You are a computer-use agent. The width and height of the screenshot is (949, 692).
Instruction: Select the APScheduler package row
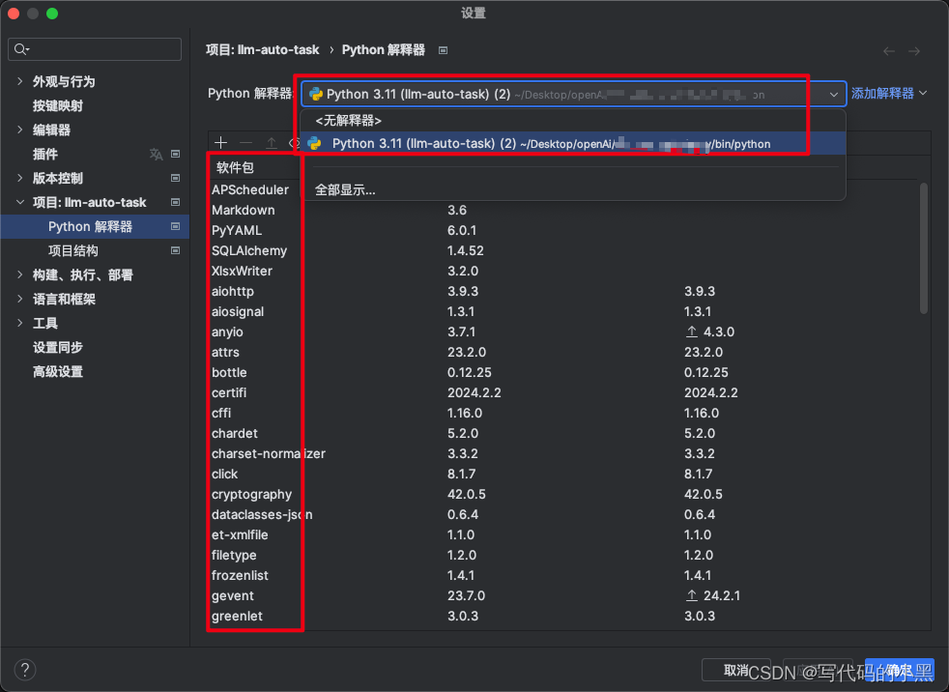coord(250,189)
